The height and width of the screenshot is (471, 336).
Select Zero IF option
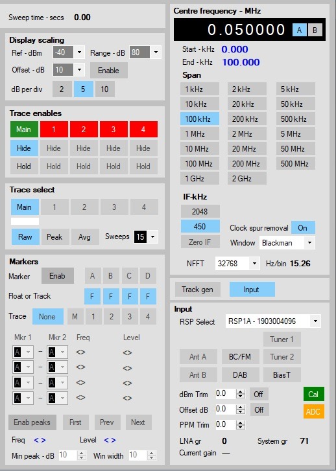(200, 242)
